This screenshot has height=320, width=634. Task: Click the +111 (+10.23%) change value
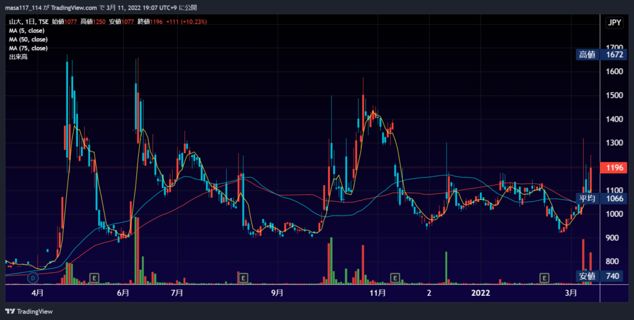(x=186, y=22)
